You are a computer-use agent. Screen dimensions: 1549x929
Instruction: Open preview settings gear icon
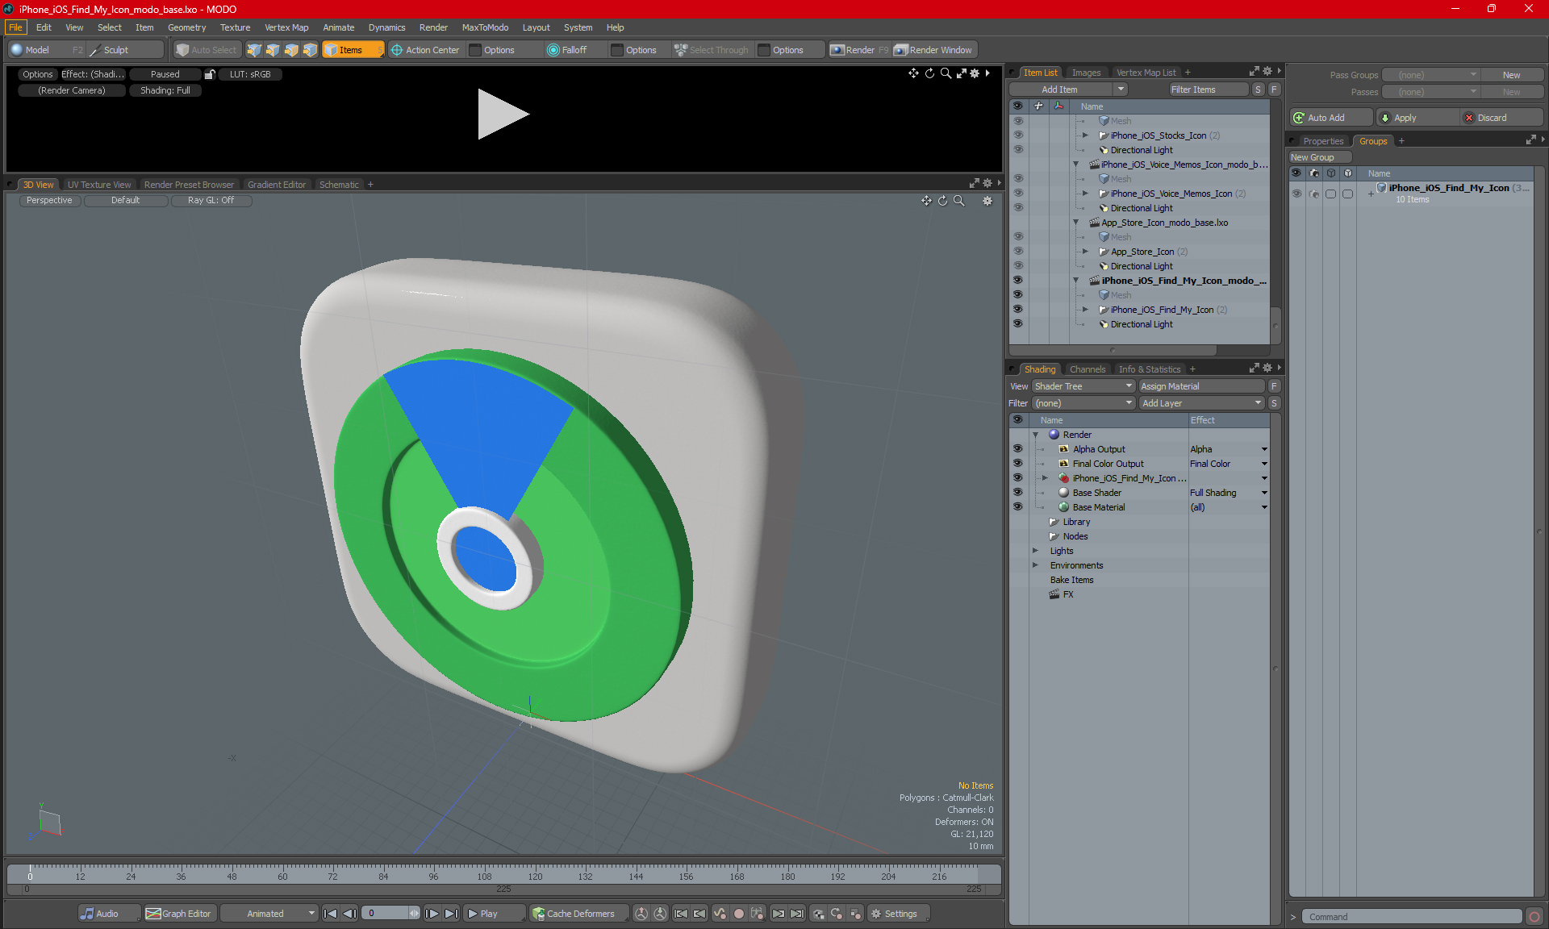(975, 73)
